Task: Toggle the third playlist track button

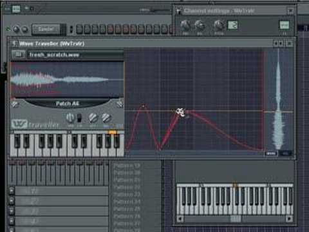Action: point(12,211)
